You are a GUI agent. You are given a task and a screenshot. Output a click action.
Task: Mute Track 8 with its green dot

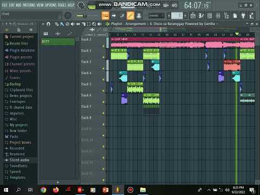(103, 125)
